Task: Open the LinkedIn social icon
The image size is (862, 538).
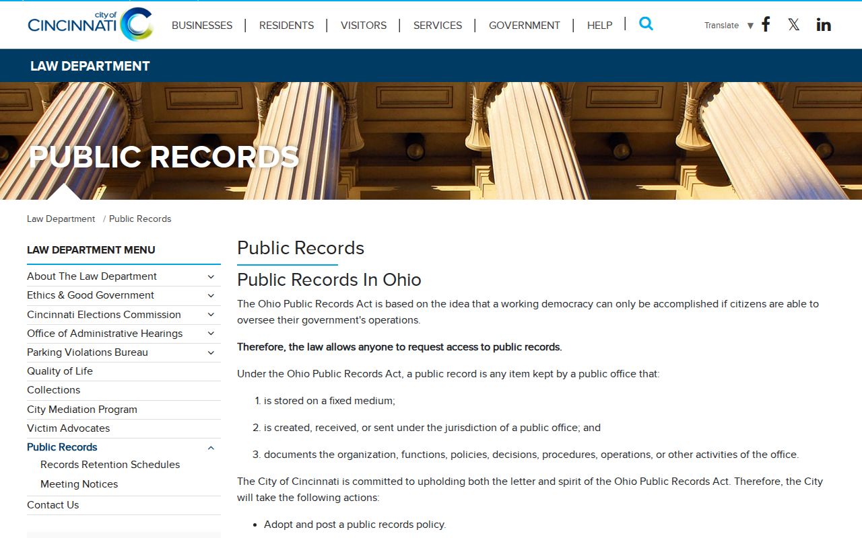Action: 824,25
